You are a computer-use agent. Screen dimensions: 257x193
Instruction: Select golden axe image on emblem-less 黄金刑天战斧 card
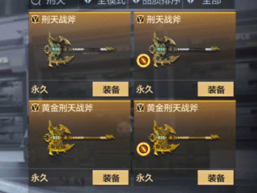click(x=79, y=138)
